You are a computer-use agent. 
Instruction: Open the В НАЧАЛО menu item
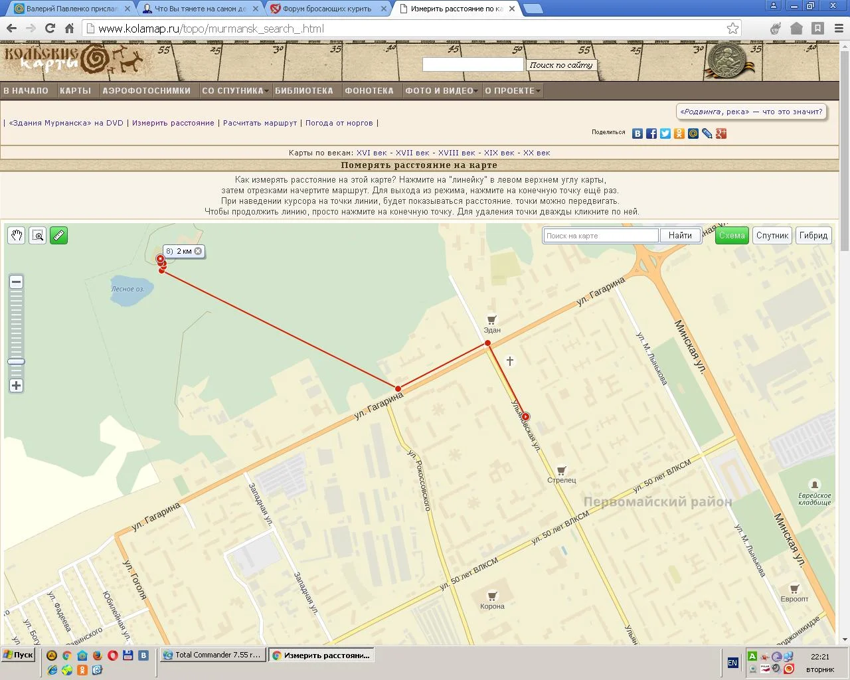click(27, 91)
